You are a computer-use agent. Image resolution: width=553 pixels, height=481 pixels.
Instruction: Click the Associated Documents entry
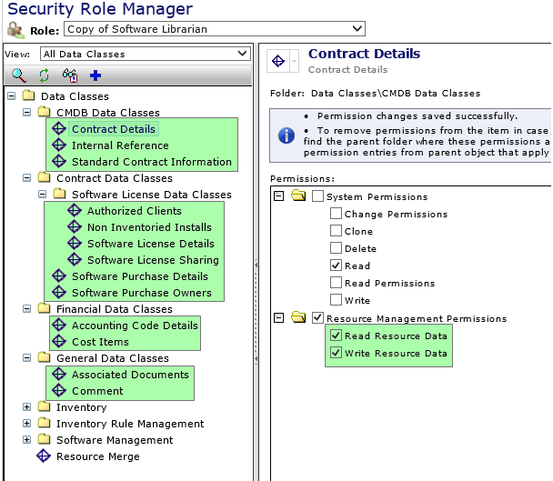tap(130, 375)
